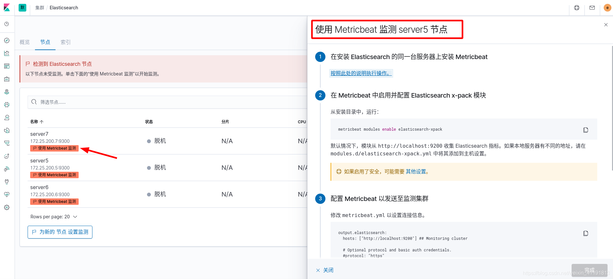Click the 关闭 button in flyout footer
Image resolution: width=613 pixels, height=279 pixels.
(325, 270)
